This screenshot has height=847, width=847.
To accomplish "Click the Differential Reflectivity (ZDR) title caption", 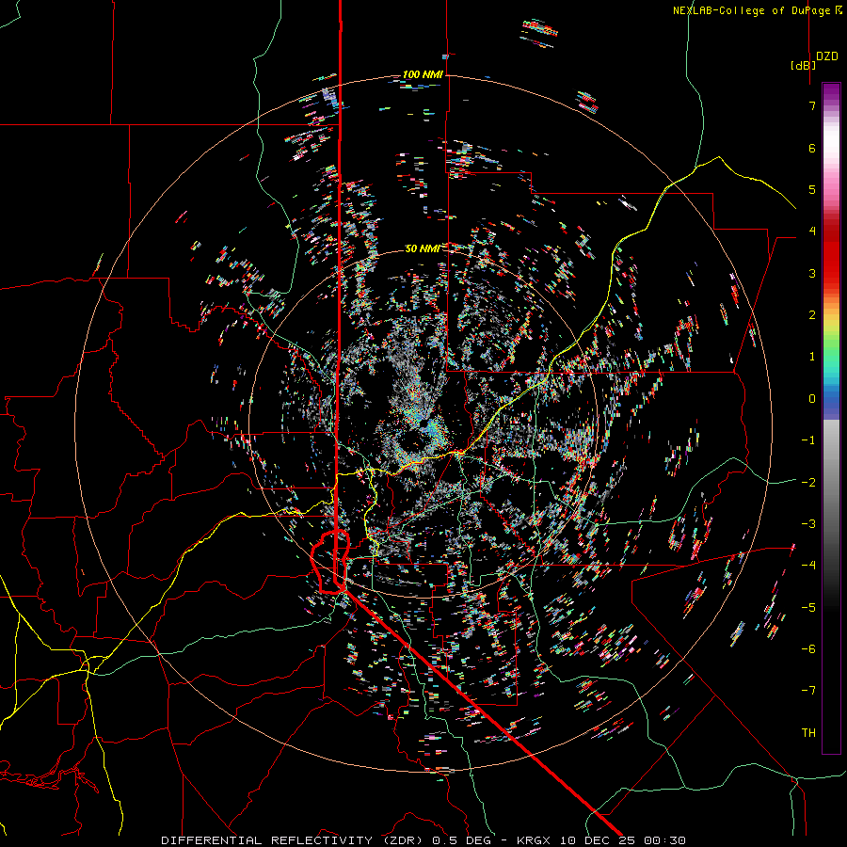I will click(294, 840).
